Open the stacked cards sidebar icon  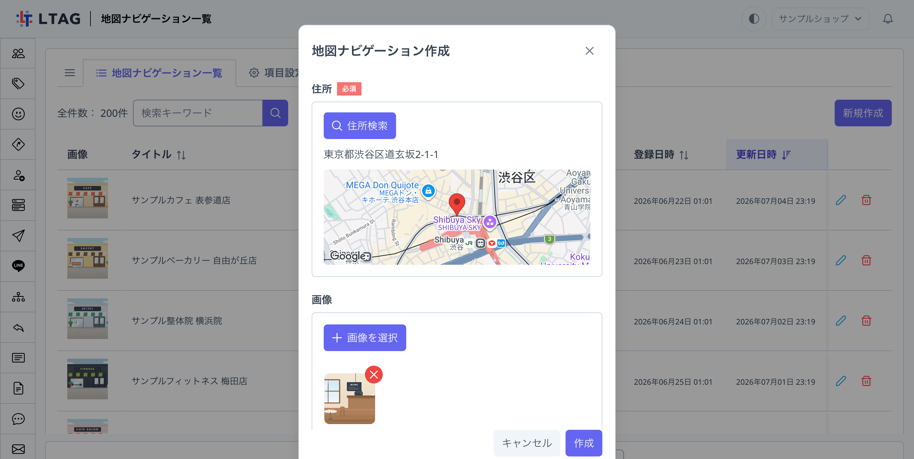tap(18, 205)
